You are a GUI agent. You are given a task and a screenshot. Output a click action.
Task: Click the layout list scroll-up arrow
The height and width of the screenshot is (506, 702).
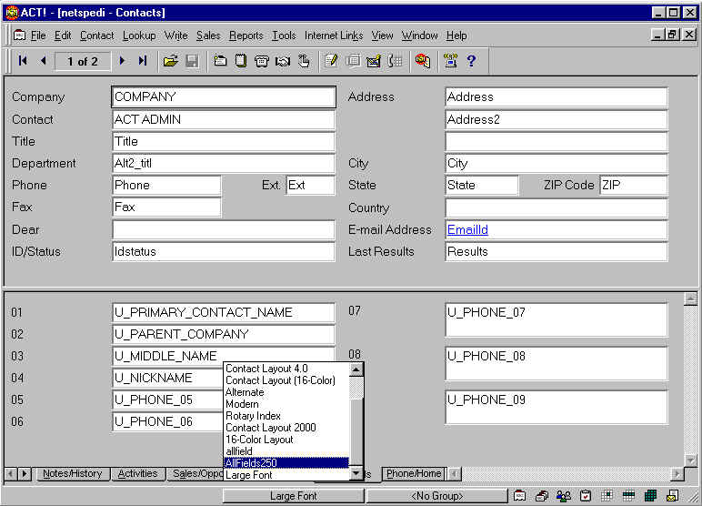point(356,369)
